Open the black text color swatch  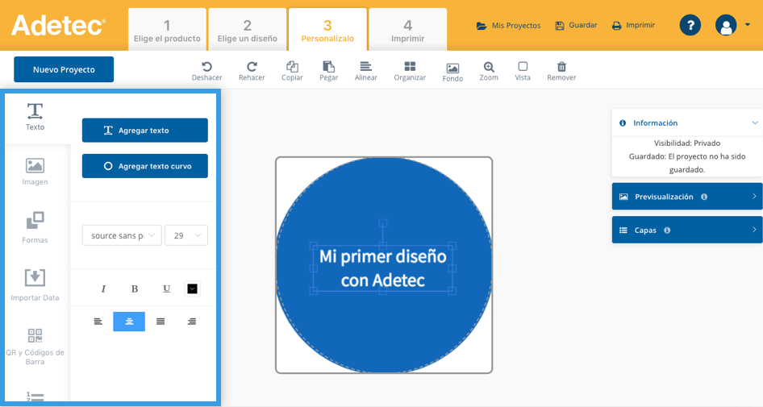(x=192, y=289)
